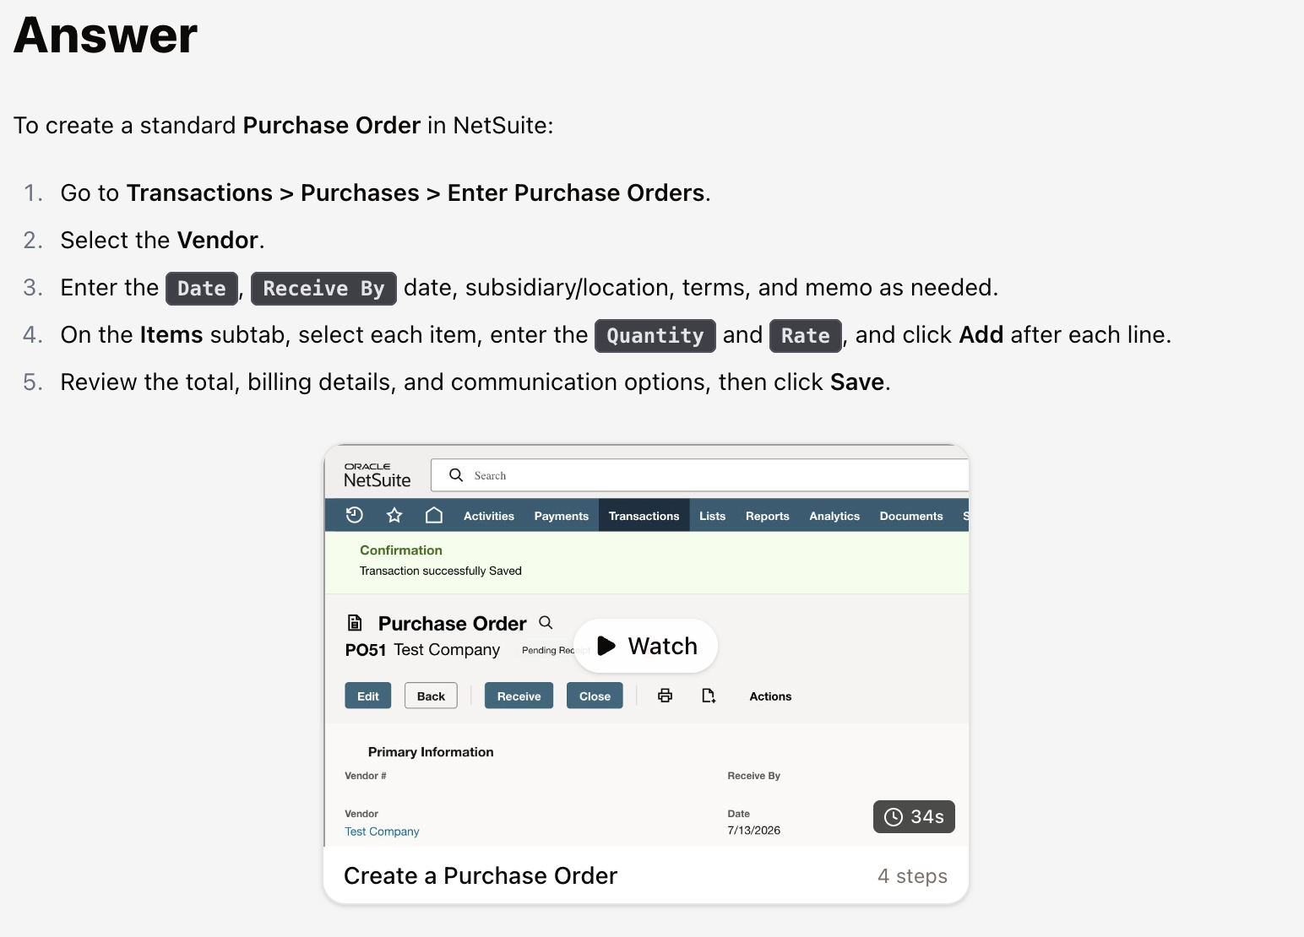Click the Vendor # field label
This screenshot has width=1304, height=937.
pos(366,776)
